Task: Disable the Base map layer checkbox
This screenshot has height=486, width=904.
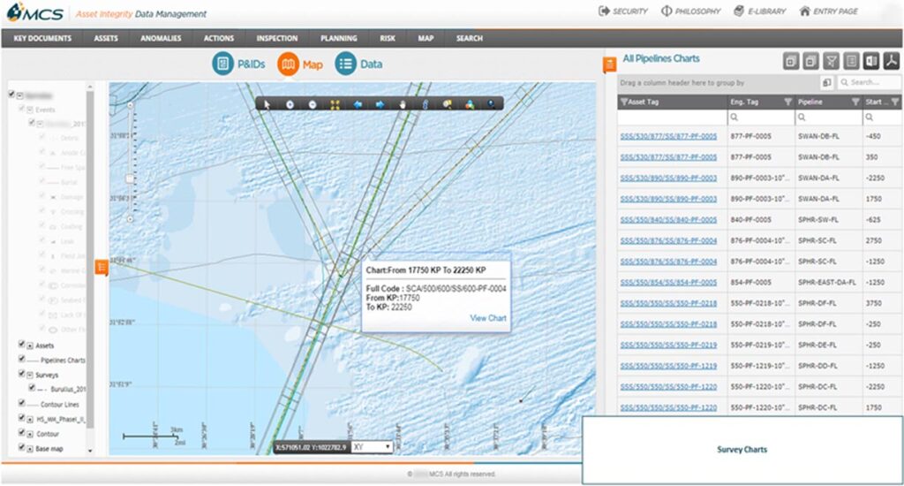Action: 22,449
